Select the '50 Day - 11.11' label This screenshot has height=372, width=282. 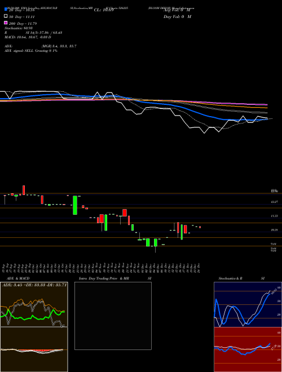click(x=21, y=17)
